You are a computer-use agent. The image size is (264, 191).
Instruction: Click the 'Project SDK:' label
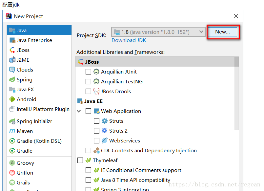coord(91,35)
